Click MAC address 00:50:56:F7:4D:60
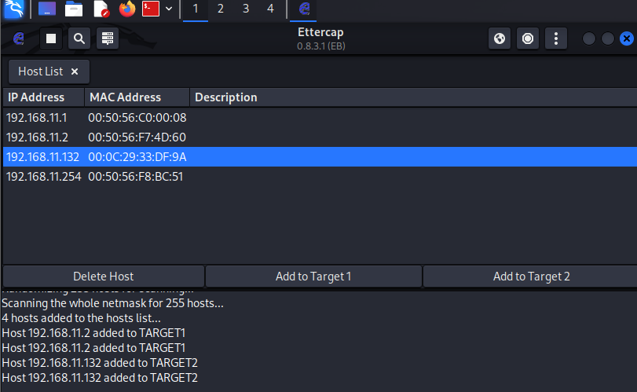Image resolution: width=637 pixels, height=392 pixels. (137, 137)
